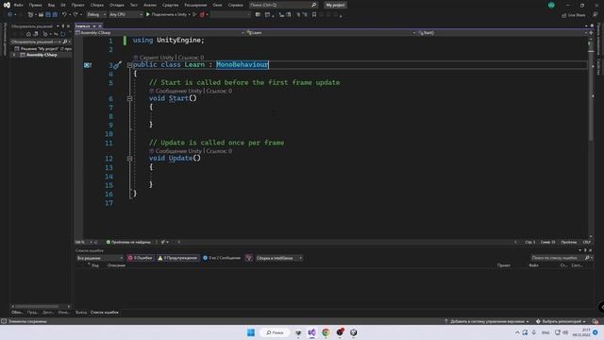Screen dimensions: 604x340
Task: Click the Home icon in Solution Explorer toolbar
Action: pos(28,34)
